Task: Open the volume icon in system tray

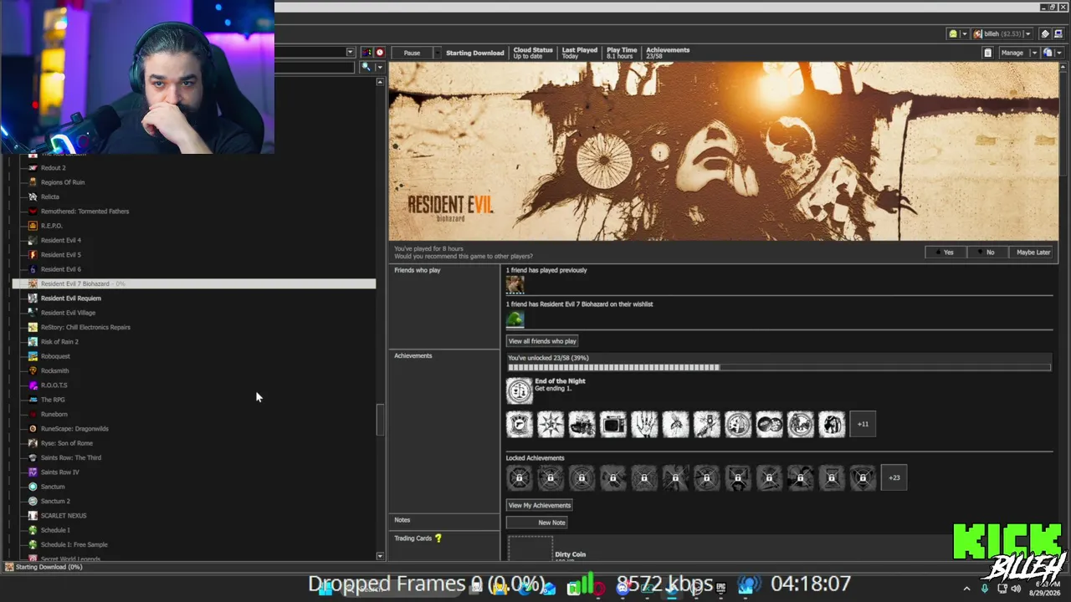Action: 1016,588
